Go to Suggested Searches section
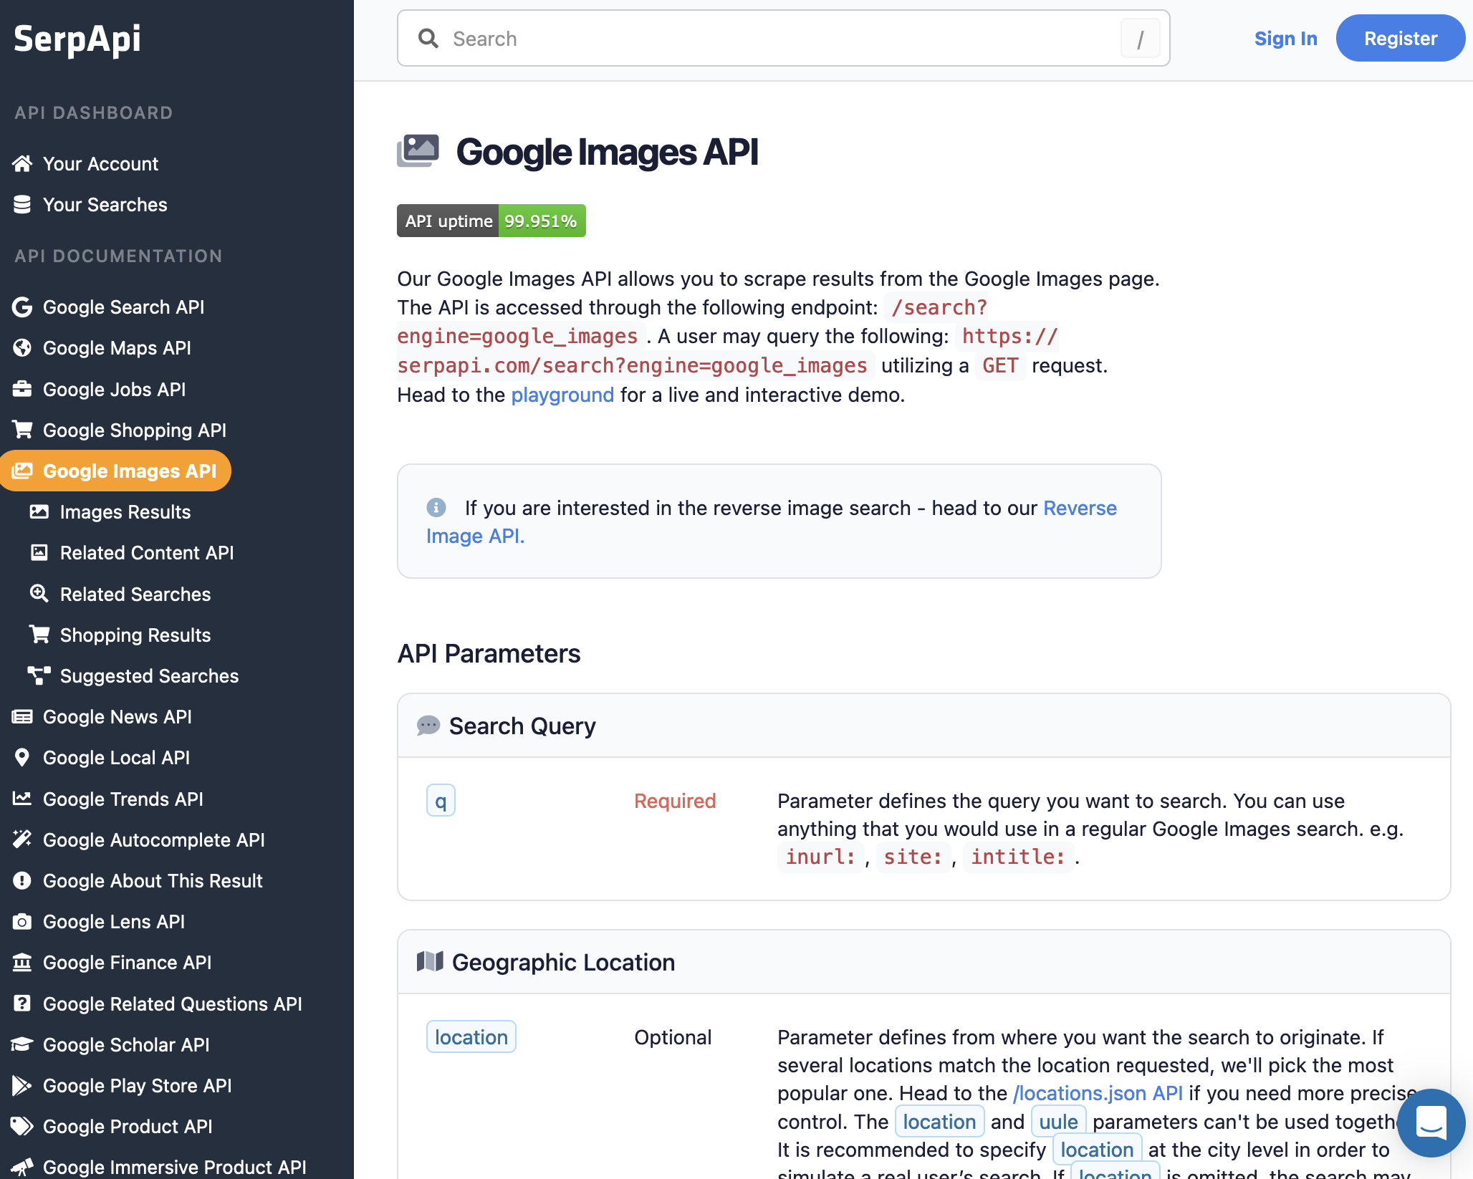The width and height of the screenshot is (1473, 1179). click(x=149, y=676)
